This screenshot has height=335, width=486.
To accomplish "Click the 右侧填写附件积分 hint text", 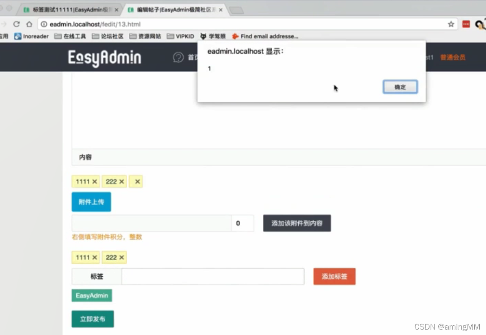I will coord(107,237).
